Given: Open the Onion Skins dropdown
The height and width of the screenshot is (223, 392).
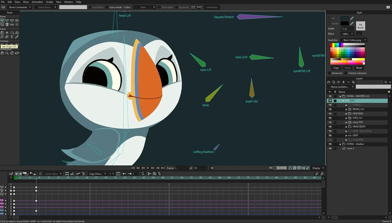Looking at the screenshot, I should click(52, 174).
